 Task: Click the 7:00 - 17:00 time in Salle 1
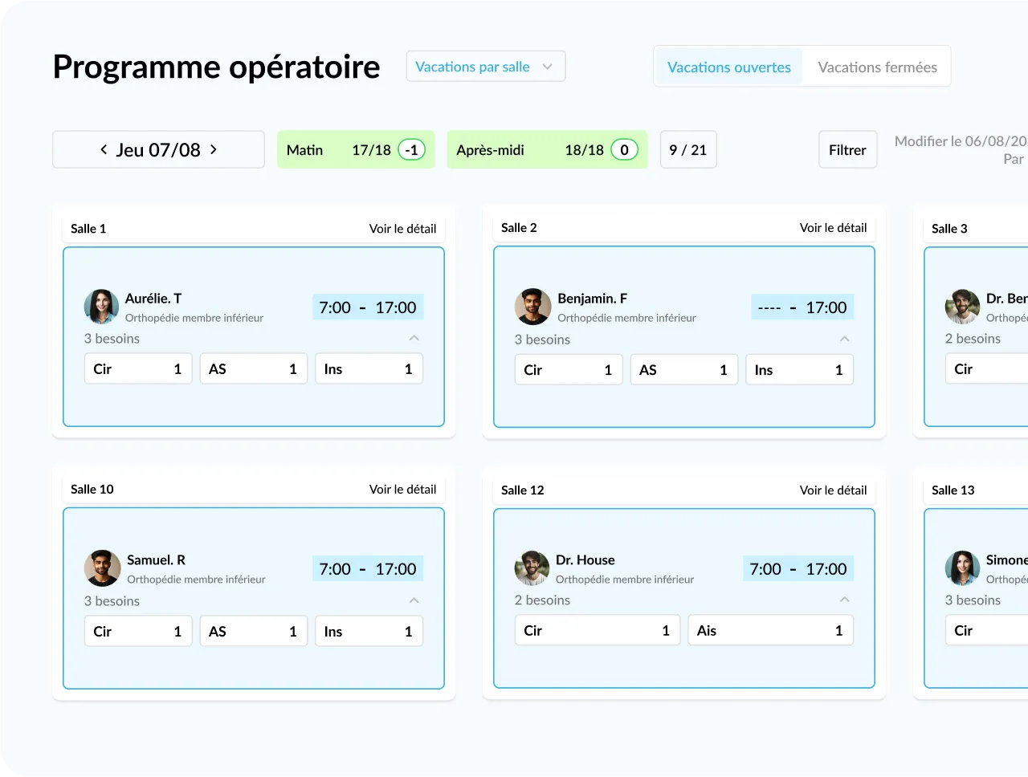[x=368, y=307]
